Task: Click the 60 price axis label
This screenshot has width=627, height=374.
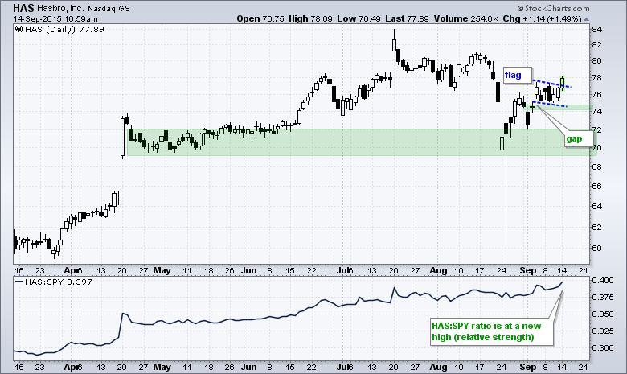Action: (597, 248)
